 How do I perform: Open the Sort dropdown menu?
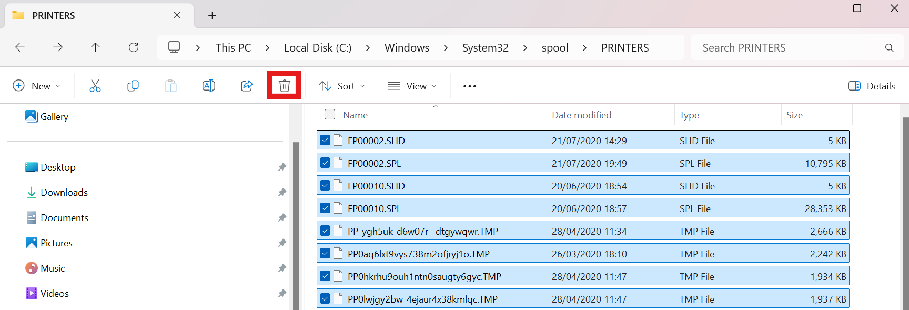point(342,86)
